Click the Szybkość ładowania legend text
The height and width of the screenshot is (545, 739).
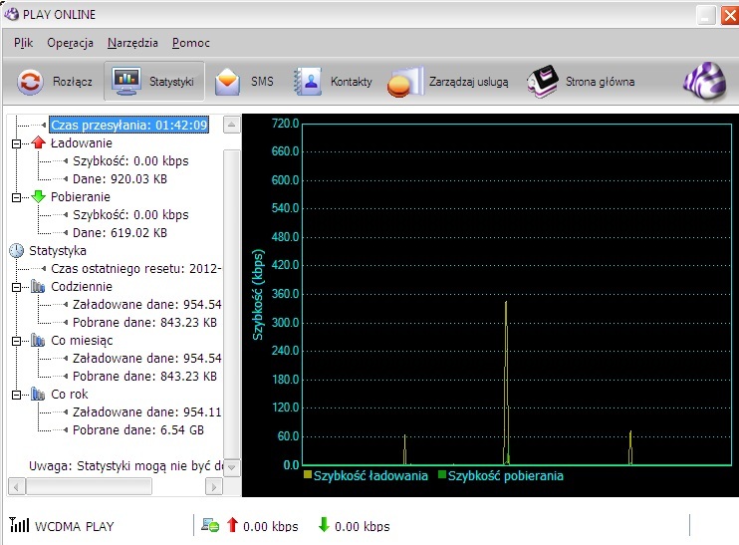tap(370, 475)
